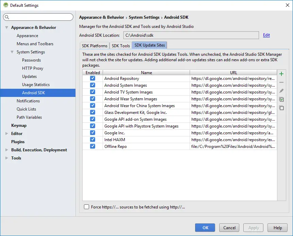
Task: Click the search magnifier icon in settings search
Action: (7, 17)
